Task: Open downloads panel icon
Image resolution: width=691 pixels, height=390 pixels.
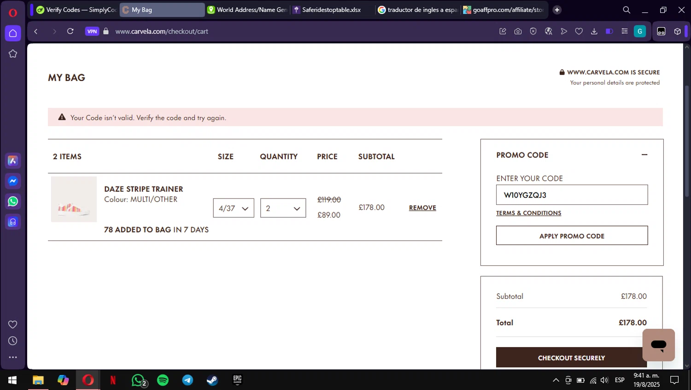Action: click(x=594, y=31)
